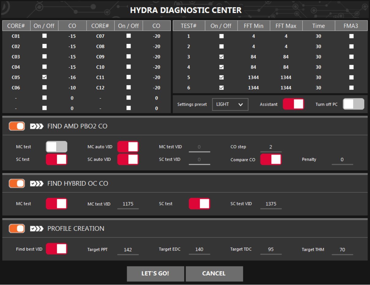Screen dimensions: 370x285
Task: Click the SC test VID 1375 field
Action: point(271,204)
